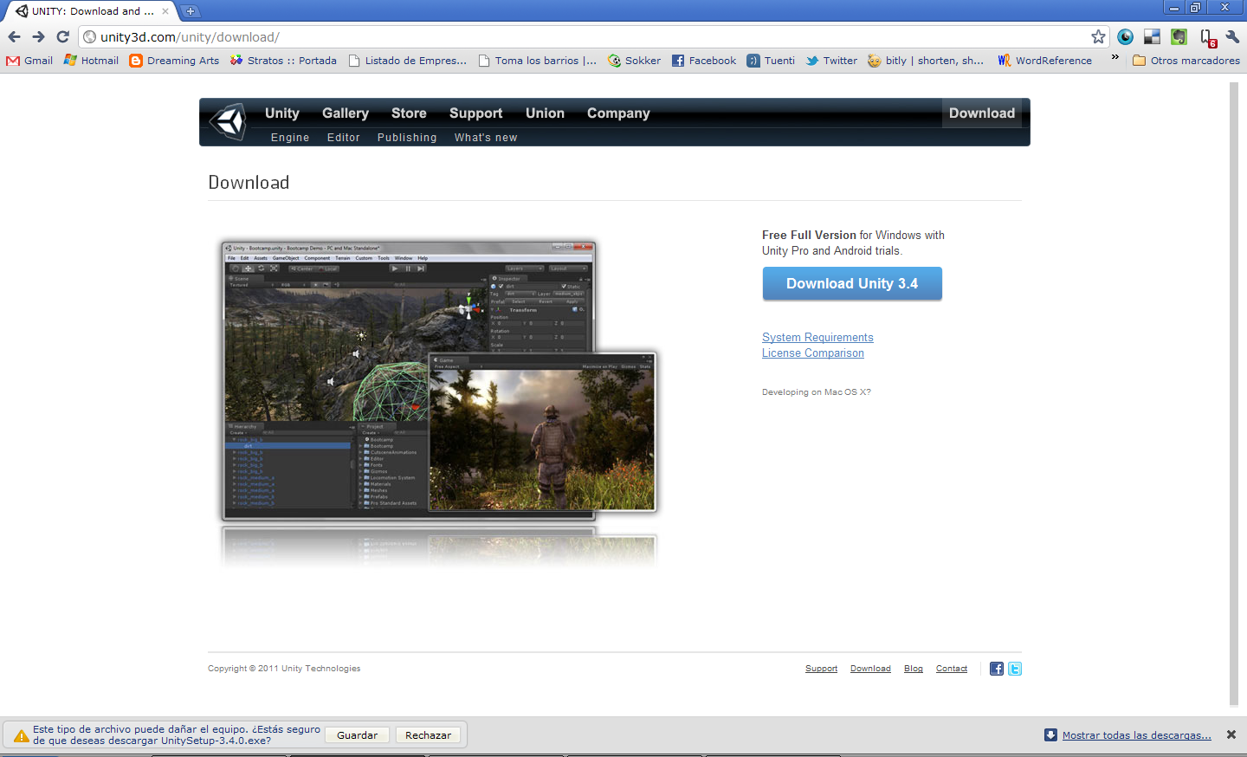Click the blue circular extension icon
Viewport: 1247px width, 757px height.
pos(1125,36)
